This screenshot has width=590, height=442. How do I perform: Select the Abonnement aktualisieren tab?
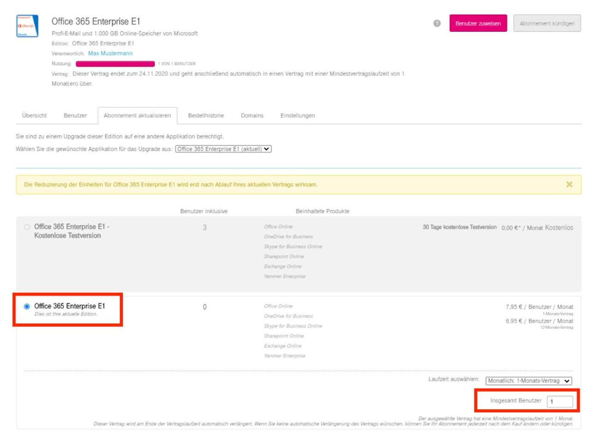[137, 115]
